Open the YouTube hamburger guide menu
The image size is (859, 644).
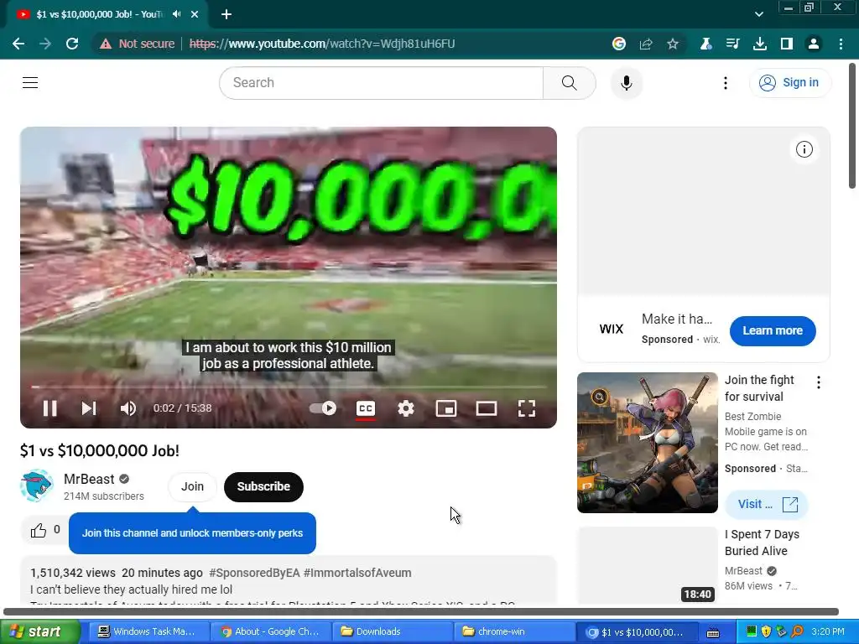[30, 83]
